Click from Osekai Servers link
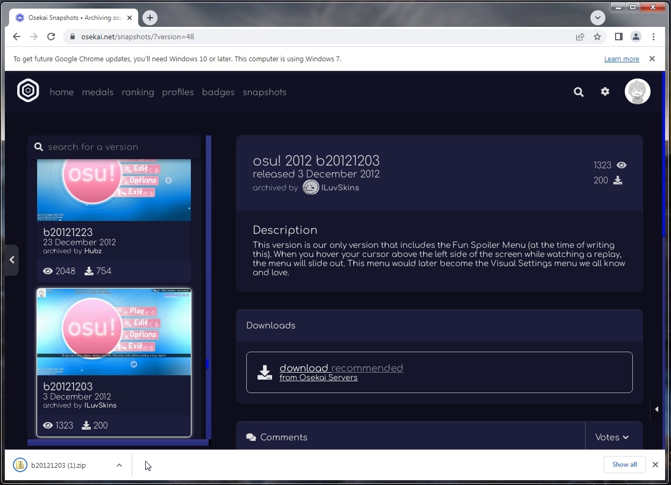The height and width of the screenshot is (485, 671). tap(318, 377)
